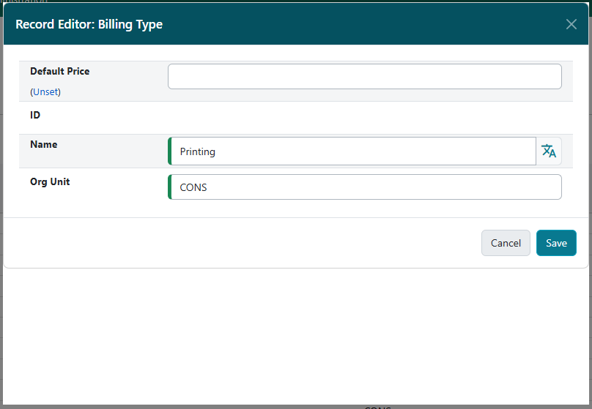Click the green required marker on Name field
This screenshot has height=409, width=592.
click(169, 151)
